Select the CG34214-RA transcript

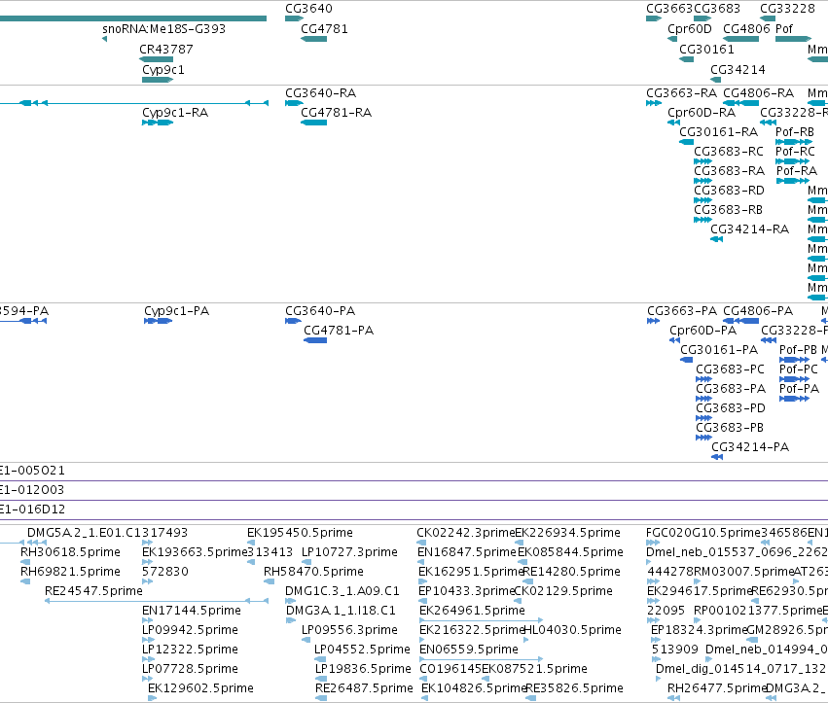(716, 239)
